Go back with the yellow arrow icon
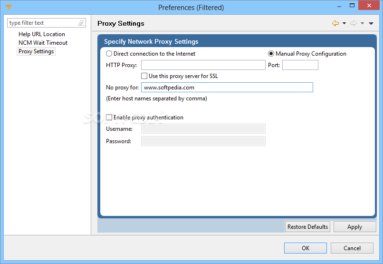 335,23
